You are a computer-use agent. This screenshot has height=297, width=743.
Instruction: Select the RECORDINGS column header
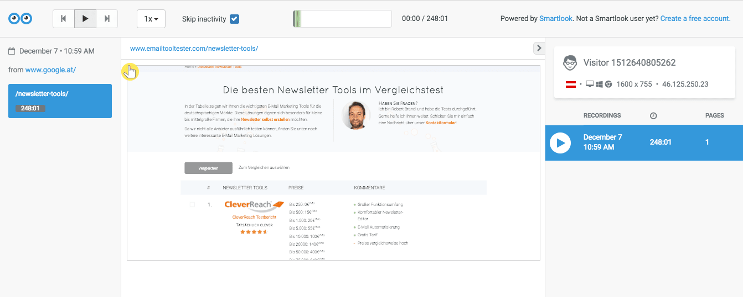point(602,115)
